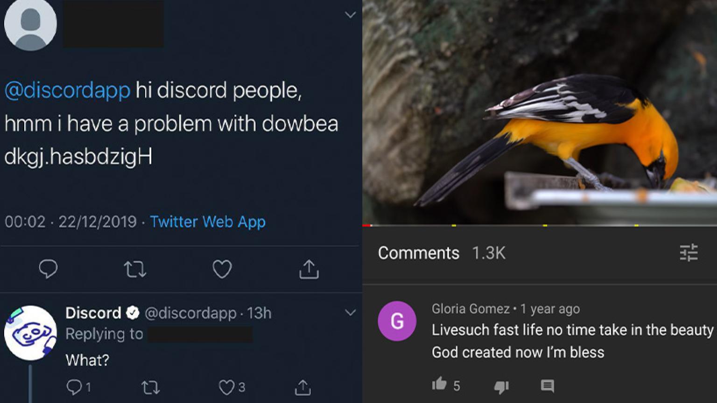
Task: Retweet Discord's "What?" reply
Action: (150, 387)
